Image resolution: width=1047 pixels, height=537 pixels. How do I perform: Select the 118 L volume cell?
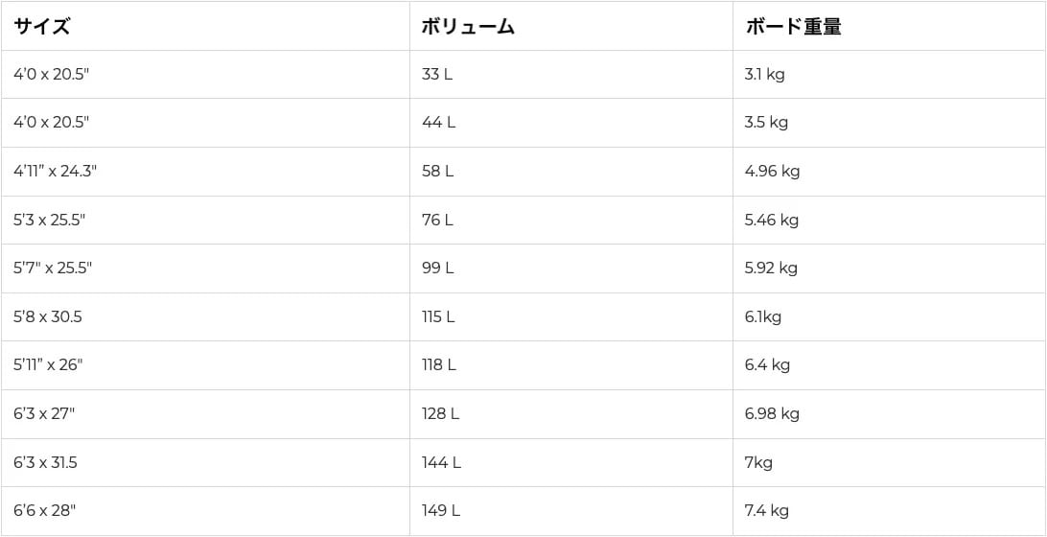point(570,365)
